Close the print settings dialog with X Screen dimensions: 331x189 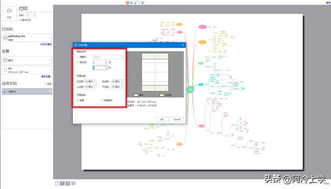(183, 45)
